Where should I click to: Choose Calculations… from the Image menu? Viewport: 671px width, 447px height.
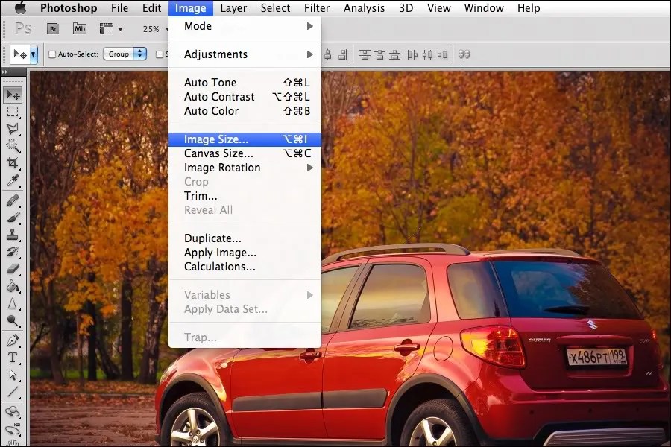coord(245,267)
